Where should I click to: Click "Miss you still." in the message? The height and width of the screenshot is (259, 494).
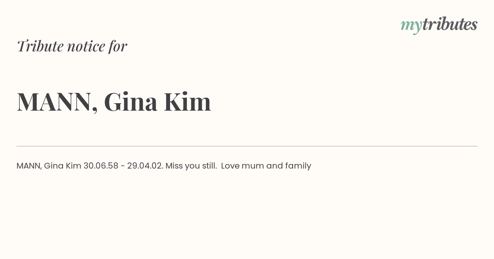click(x=191, y=166)
